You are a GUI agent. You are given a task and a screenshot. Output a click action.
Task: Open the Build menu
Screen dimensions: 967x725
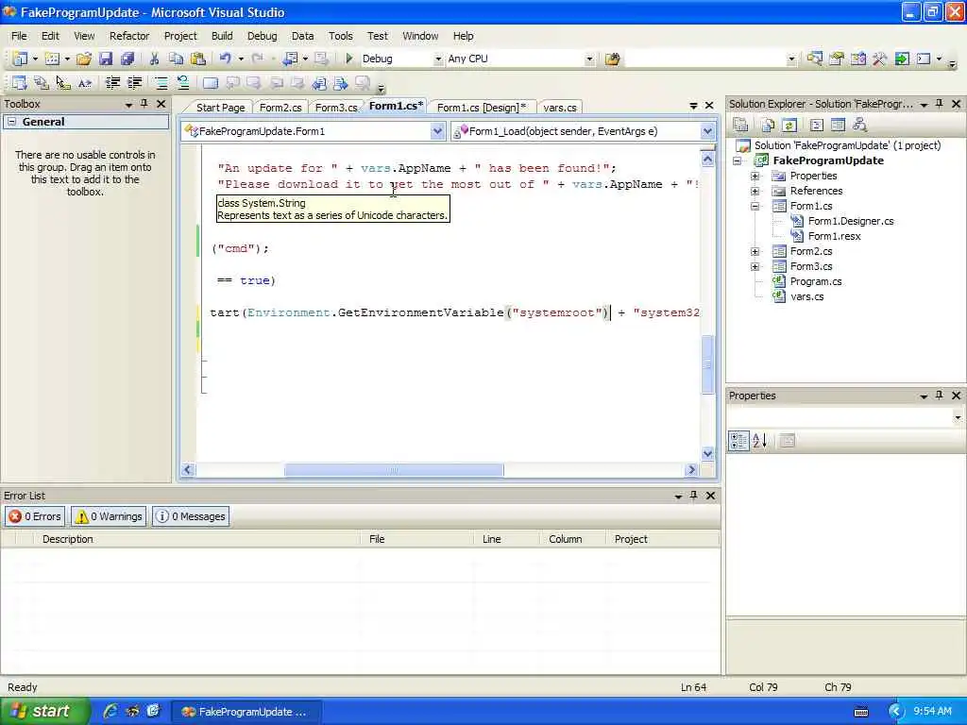[x=222, y=36]
